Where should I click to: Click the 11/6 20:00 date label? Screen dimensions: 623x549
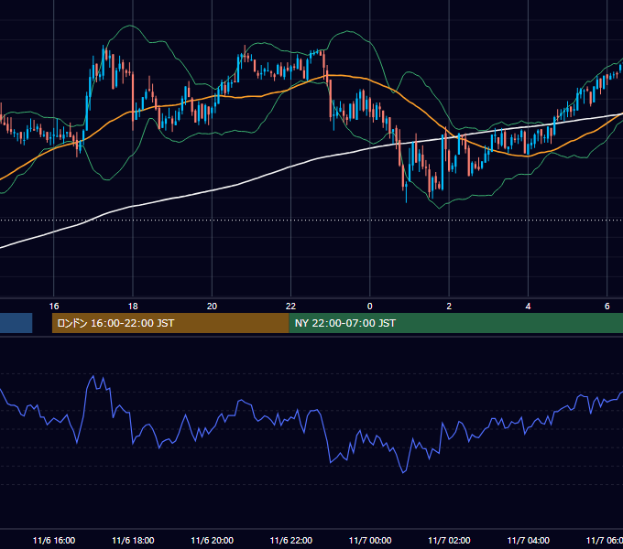tap(212, 540)
